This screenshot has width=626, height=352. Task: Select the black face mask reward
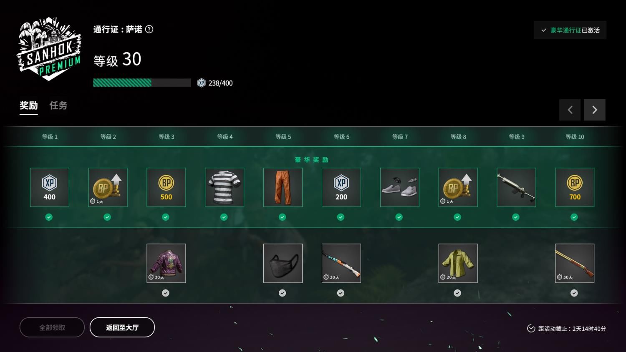[x=283, y=263]
